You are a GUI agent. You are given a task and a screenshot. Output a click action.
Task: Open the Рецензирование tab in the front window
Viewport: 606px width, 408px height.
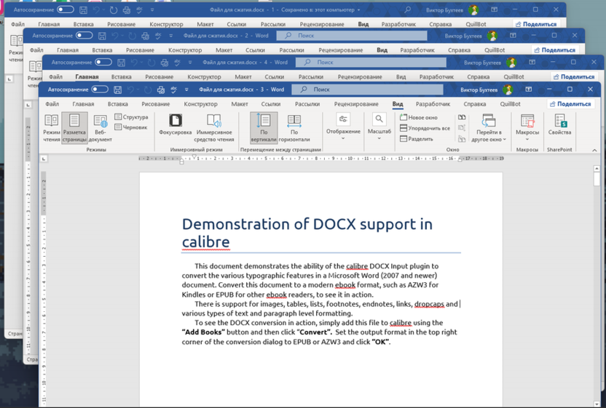tap(355, 104)
